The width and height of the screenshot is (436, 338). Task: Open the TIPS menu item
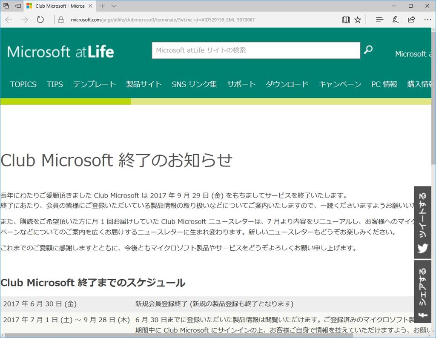point(55,84)
